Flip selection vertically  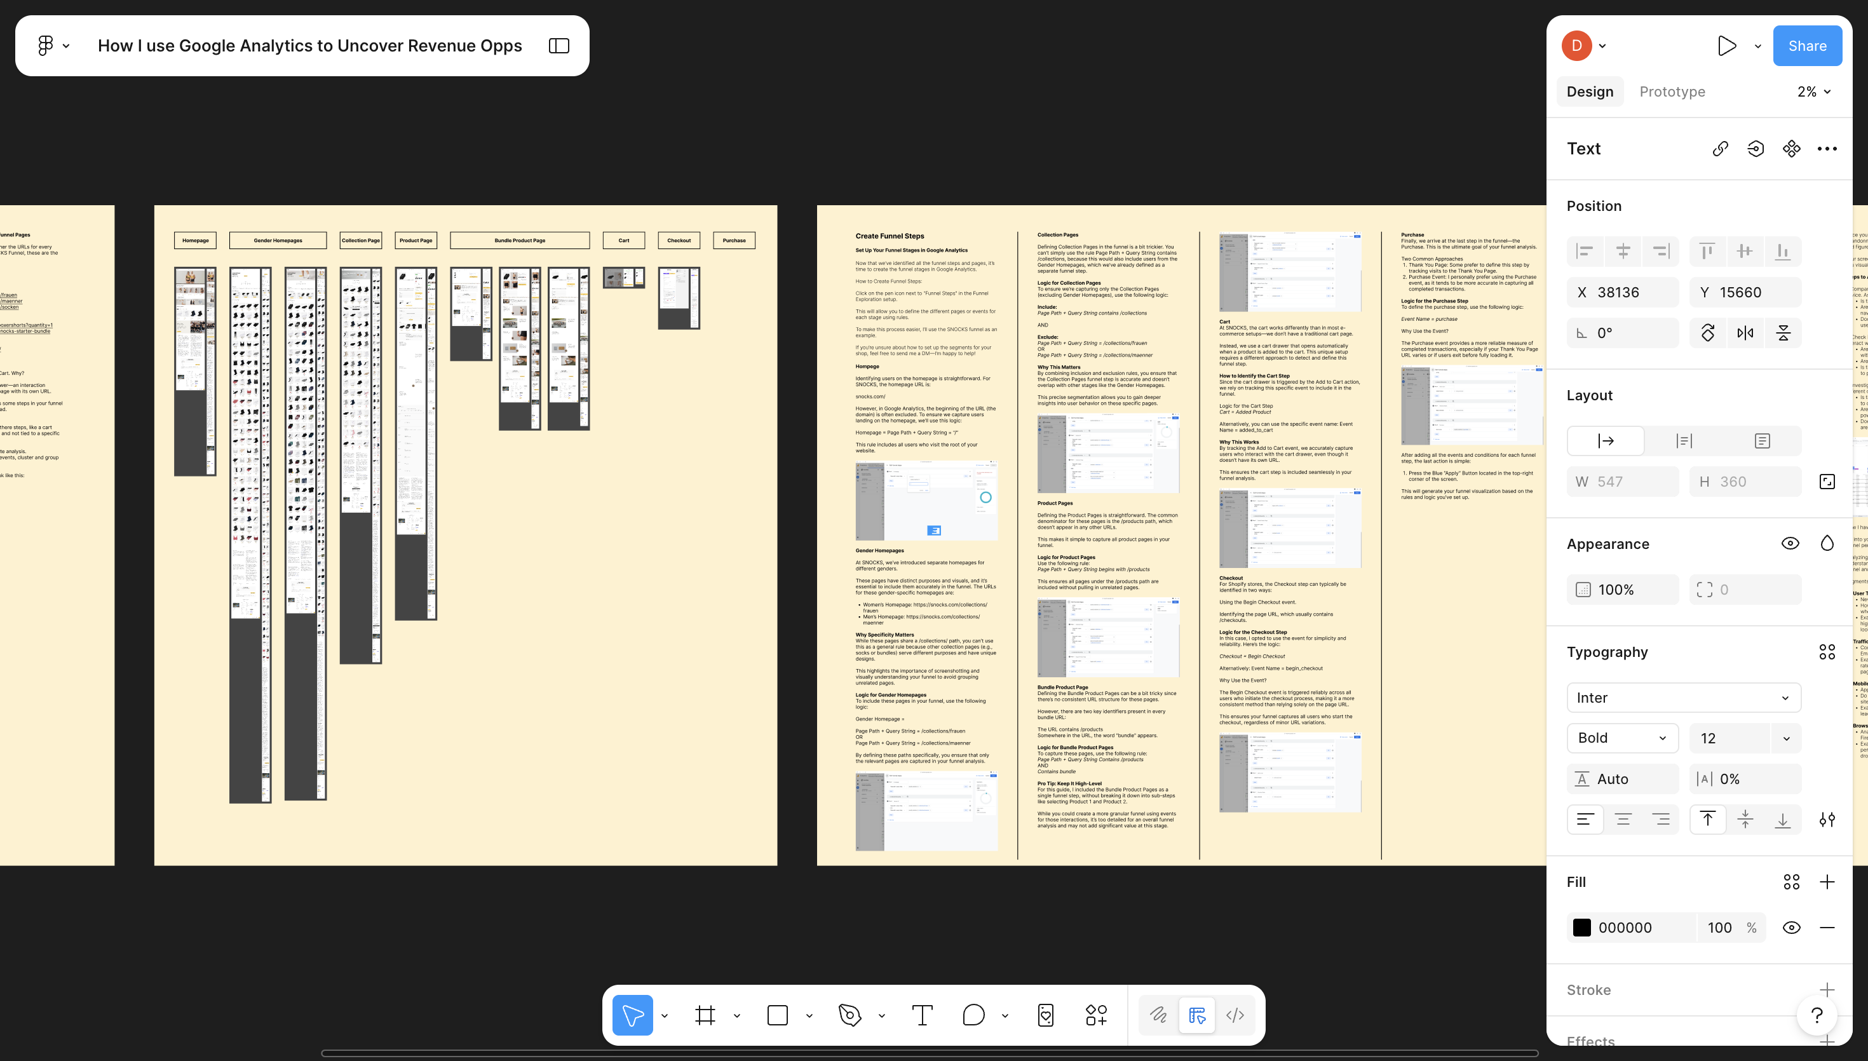click(1783, 333)
